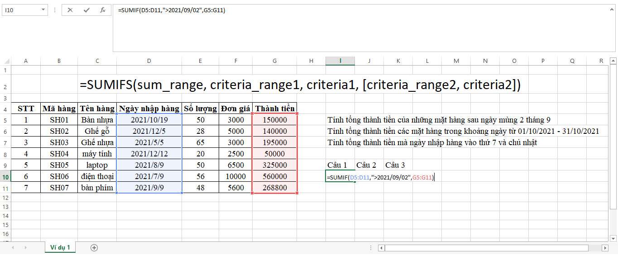Select date cell 2021/12/5
618x255 pixels.
(x=149, y=131)
